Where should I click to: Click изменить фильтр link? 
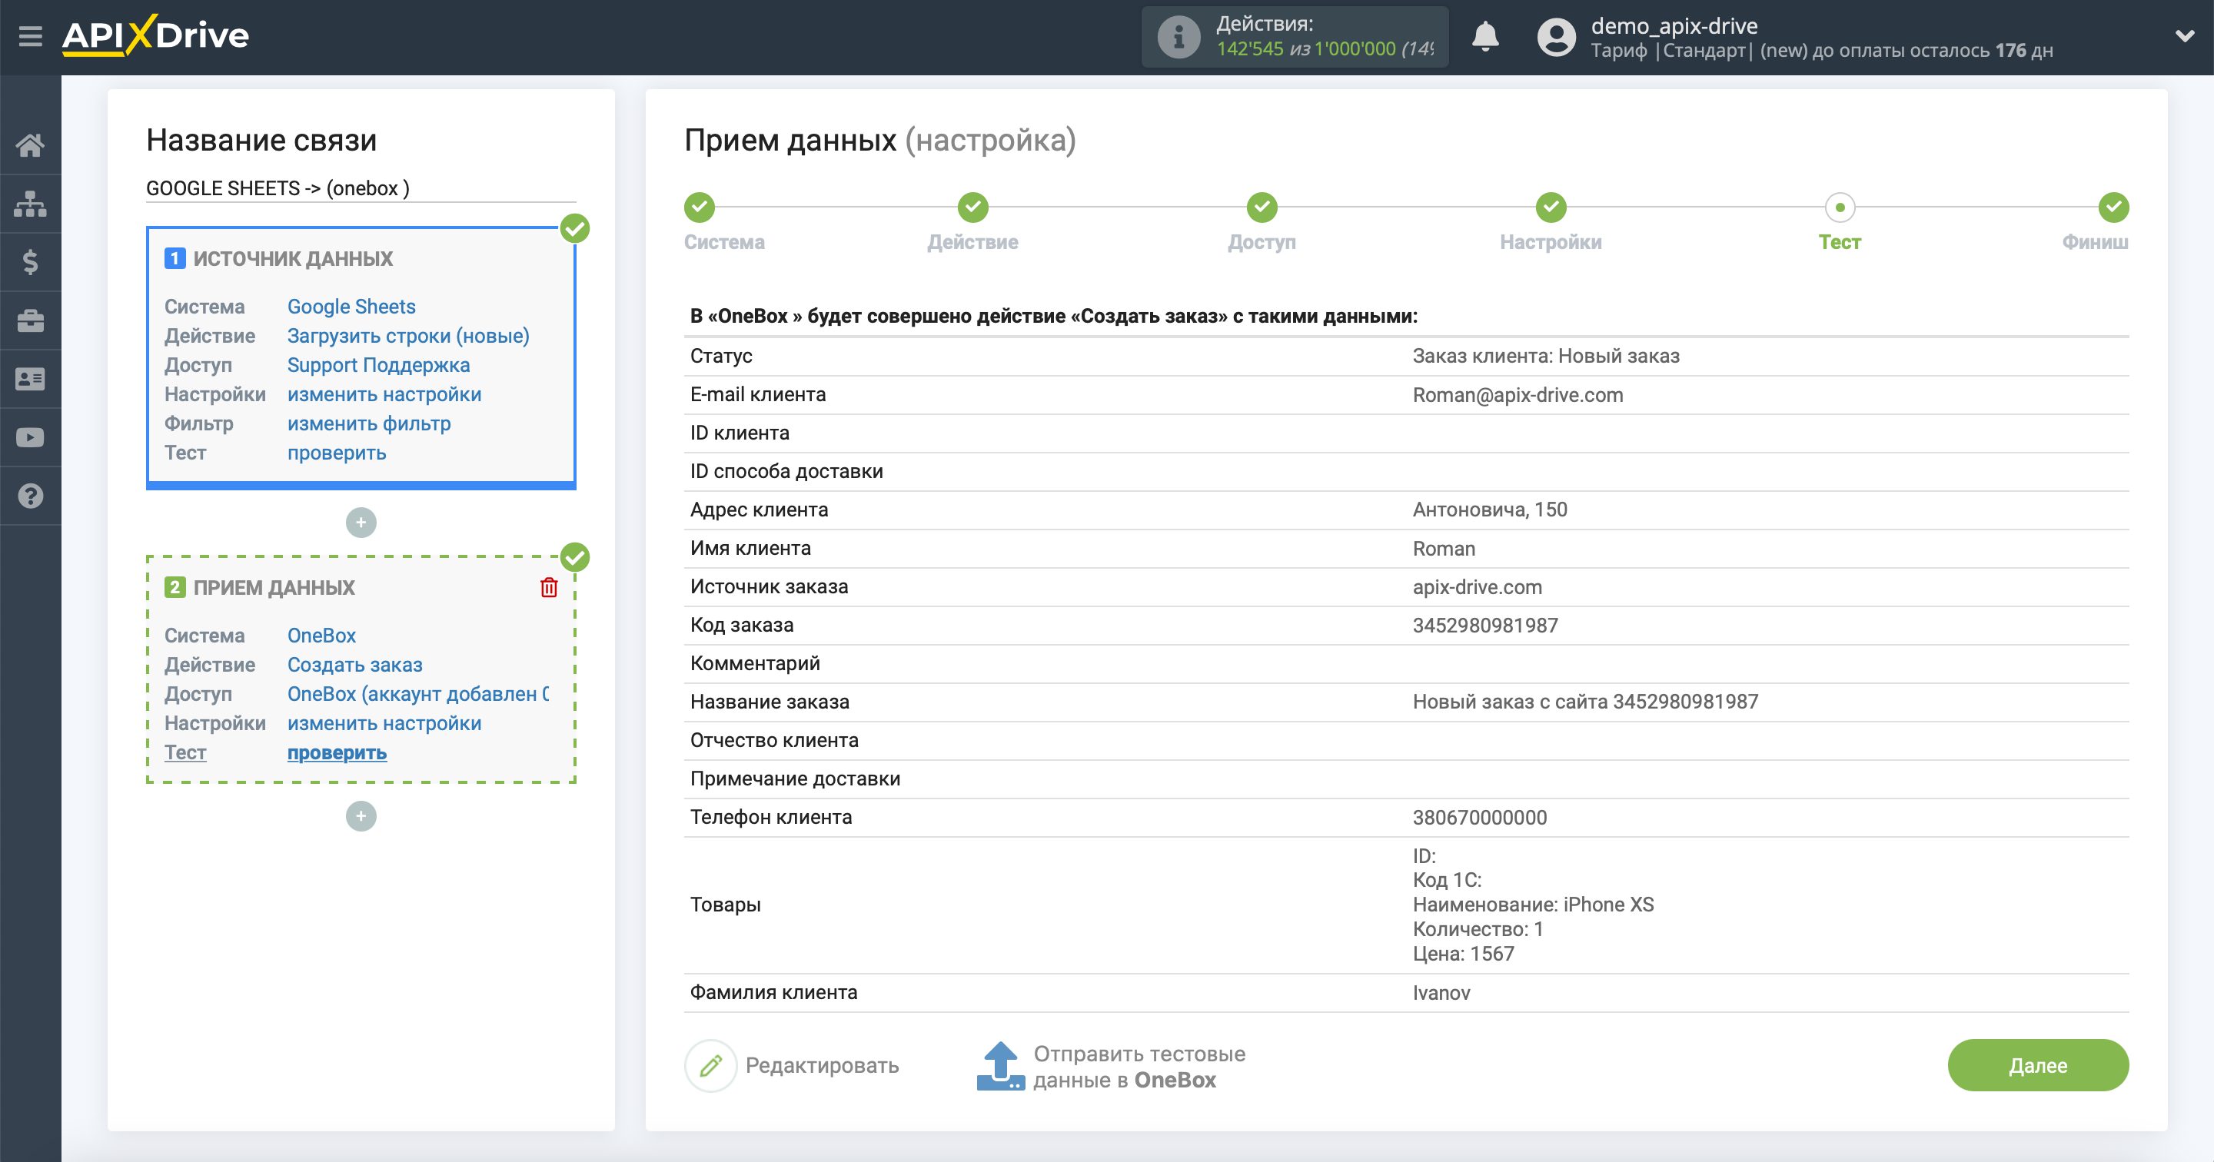[369, 423]
